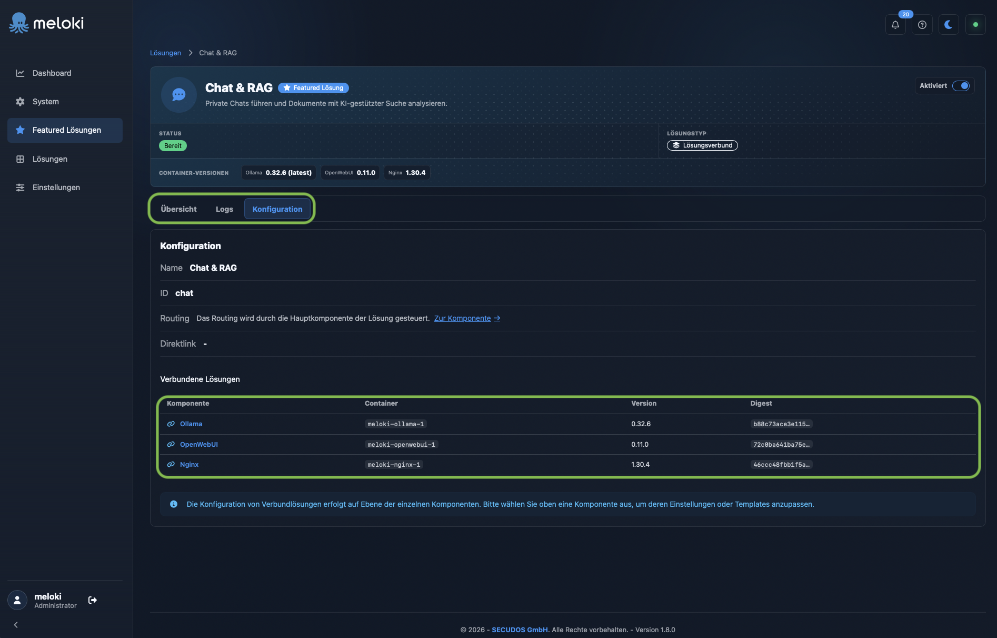Click the Container column header
Screen dimensions: 997x638
pyautogui.click(x=381, y=404)
